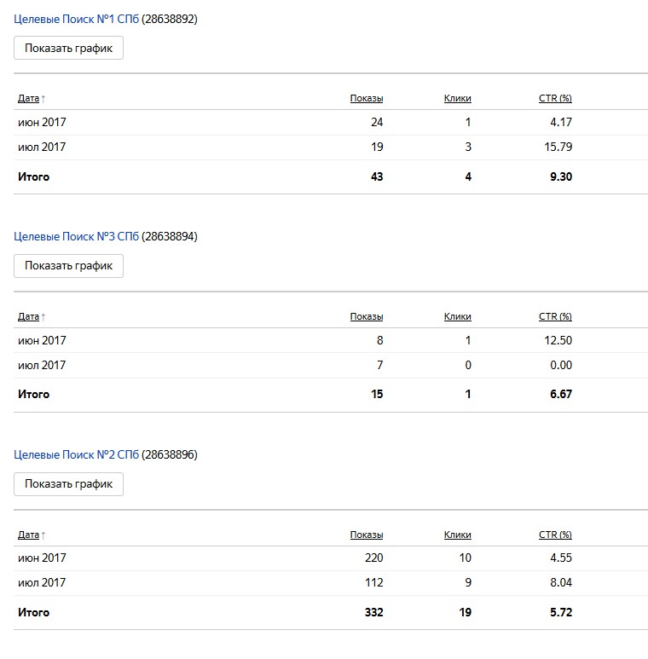Sort №3 campaign table by CTR (%)
This screenshot has height=659, width=648.
point(555,316)
